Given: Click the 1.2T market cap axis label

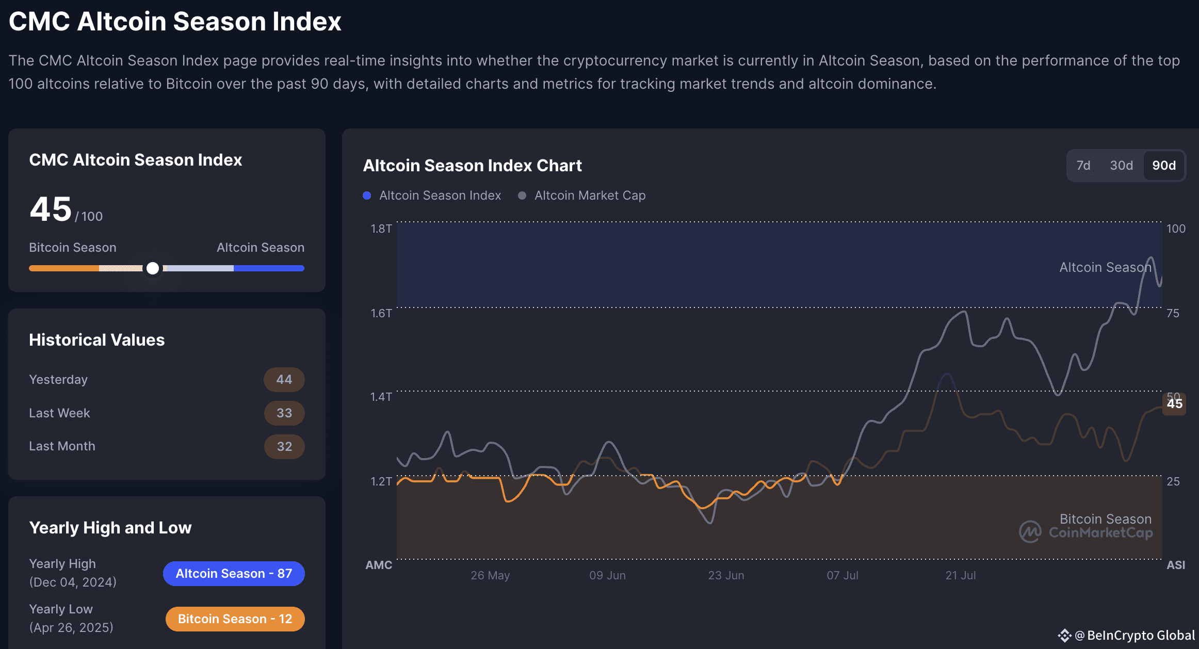Looking at the screenshot, I should pos(381,481).
